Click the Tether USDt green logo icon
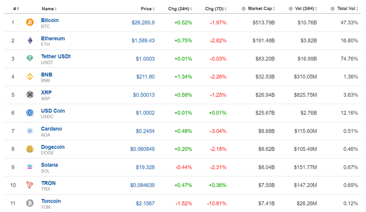Screen dimensions: 366x212 point(30,58)
